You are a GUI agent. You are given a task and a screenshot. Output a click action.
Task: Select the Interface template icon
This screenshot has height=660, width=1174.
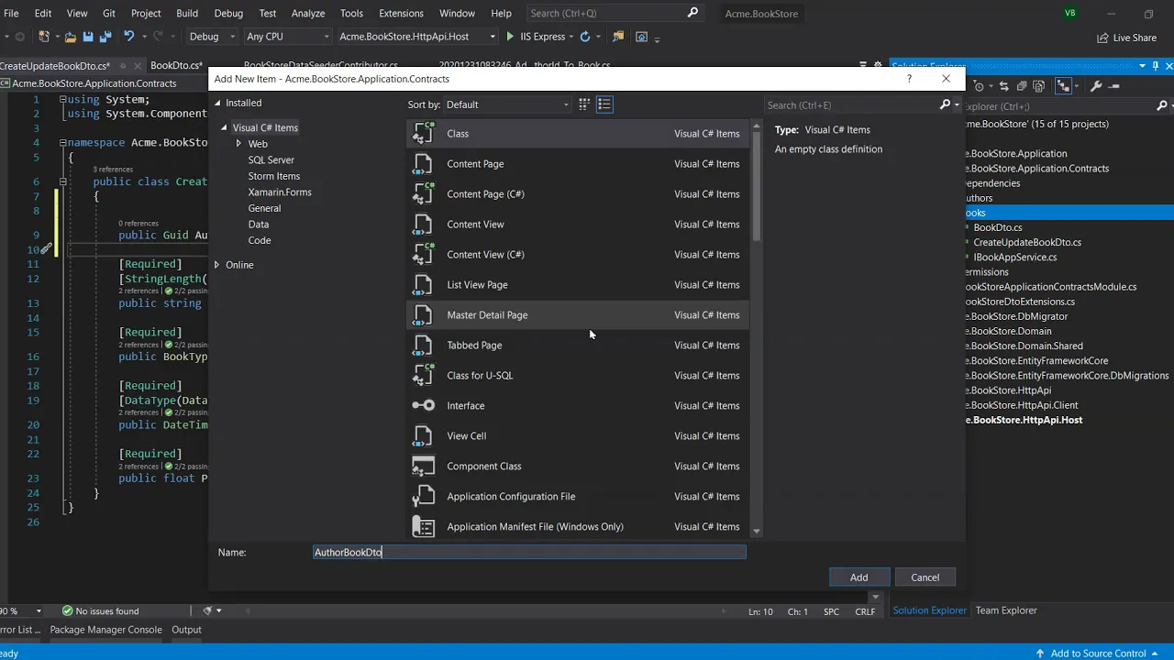click(423, 405)
